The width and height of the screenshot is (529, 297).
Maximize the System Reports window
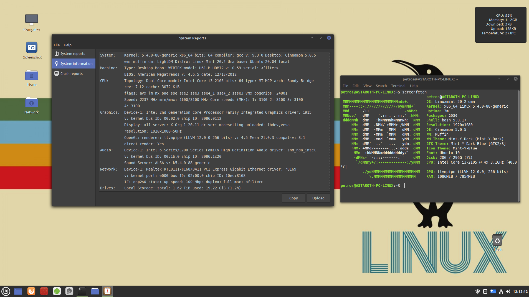coord(320,38)
